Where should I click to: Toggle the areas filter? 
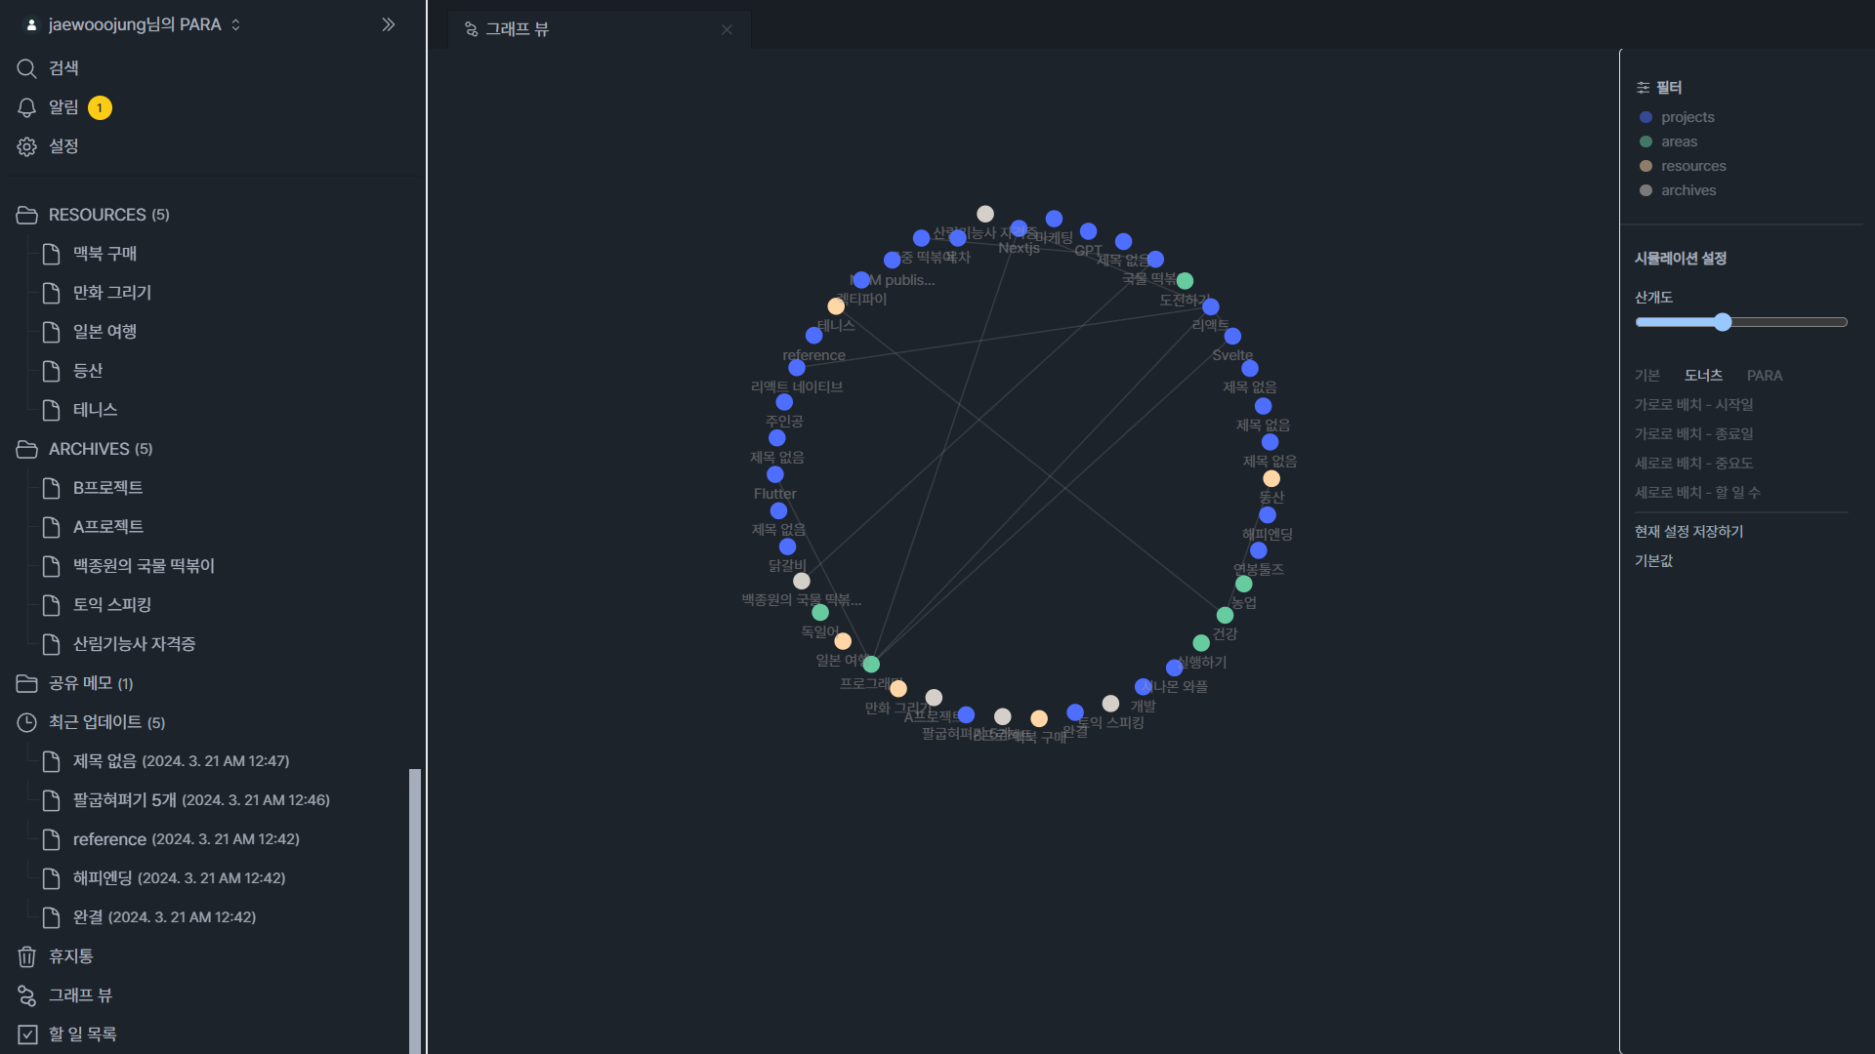pyautogui.click(x=1679, y=142)
